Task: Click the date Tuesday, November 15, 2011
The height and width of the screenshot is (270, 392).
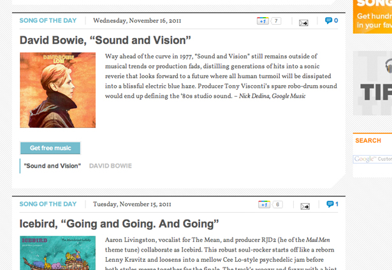Action: 132,204
